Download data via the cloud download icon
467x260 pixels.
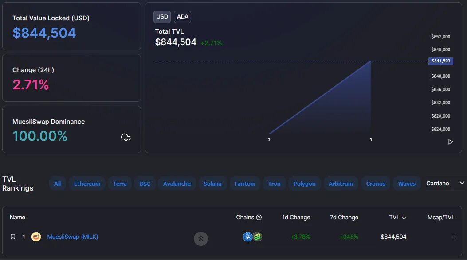tap(126, 138)
